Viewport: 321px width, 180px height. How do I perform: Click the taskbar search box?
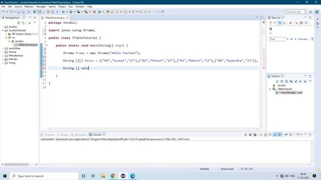[44, 176]
